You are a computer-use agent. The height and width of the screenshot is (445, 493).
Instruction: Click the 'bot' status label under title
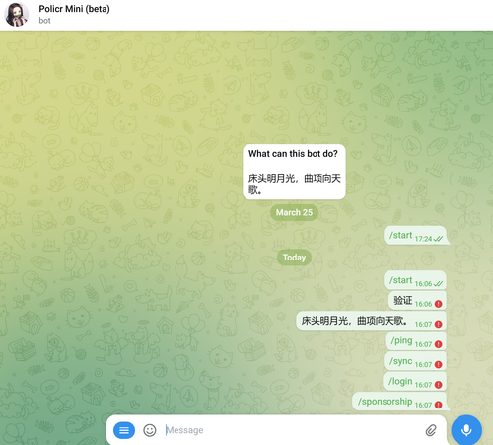point(44,21)
